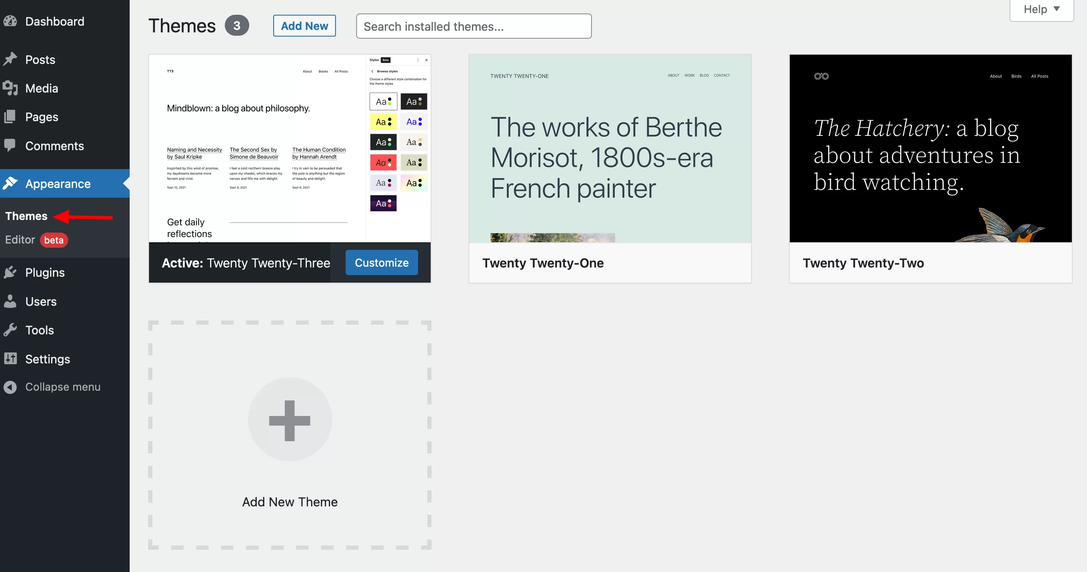
Task: Customize the Twenty Twenty-Three theme
Action: [x=381, y=262]
